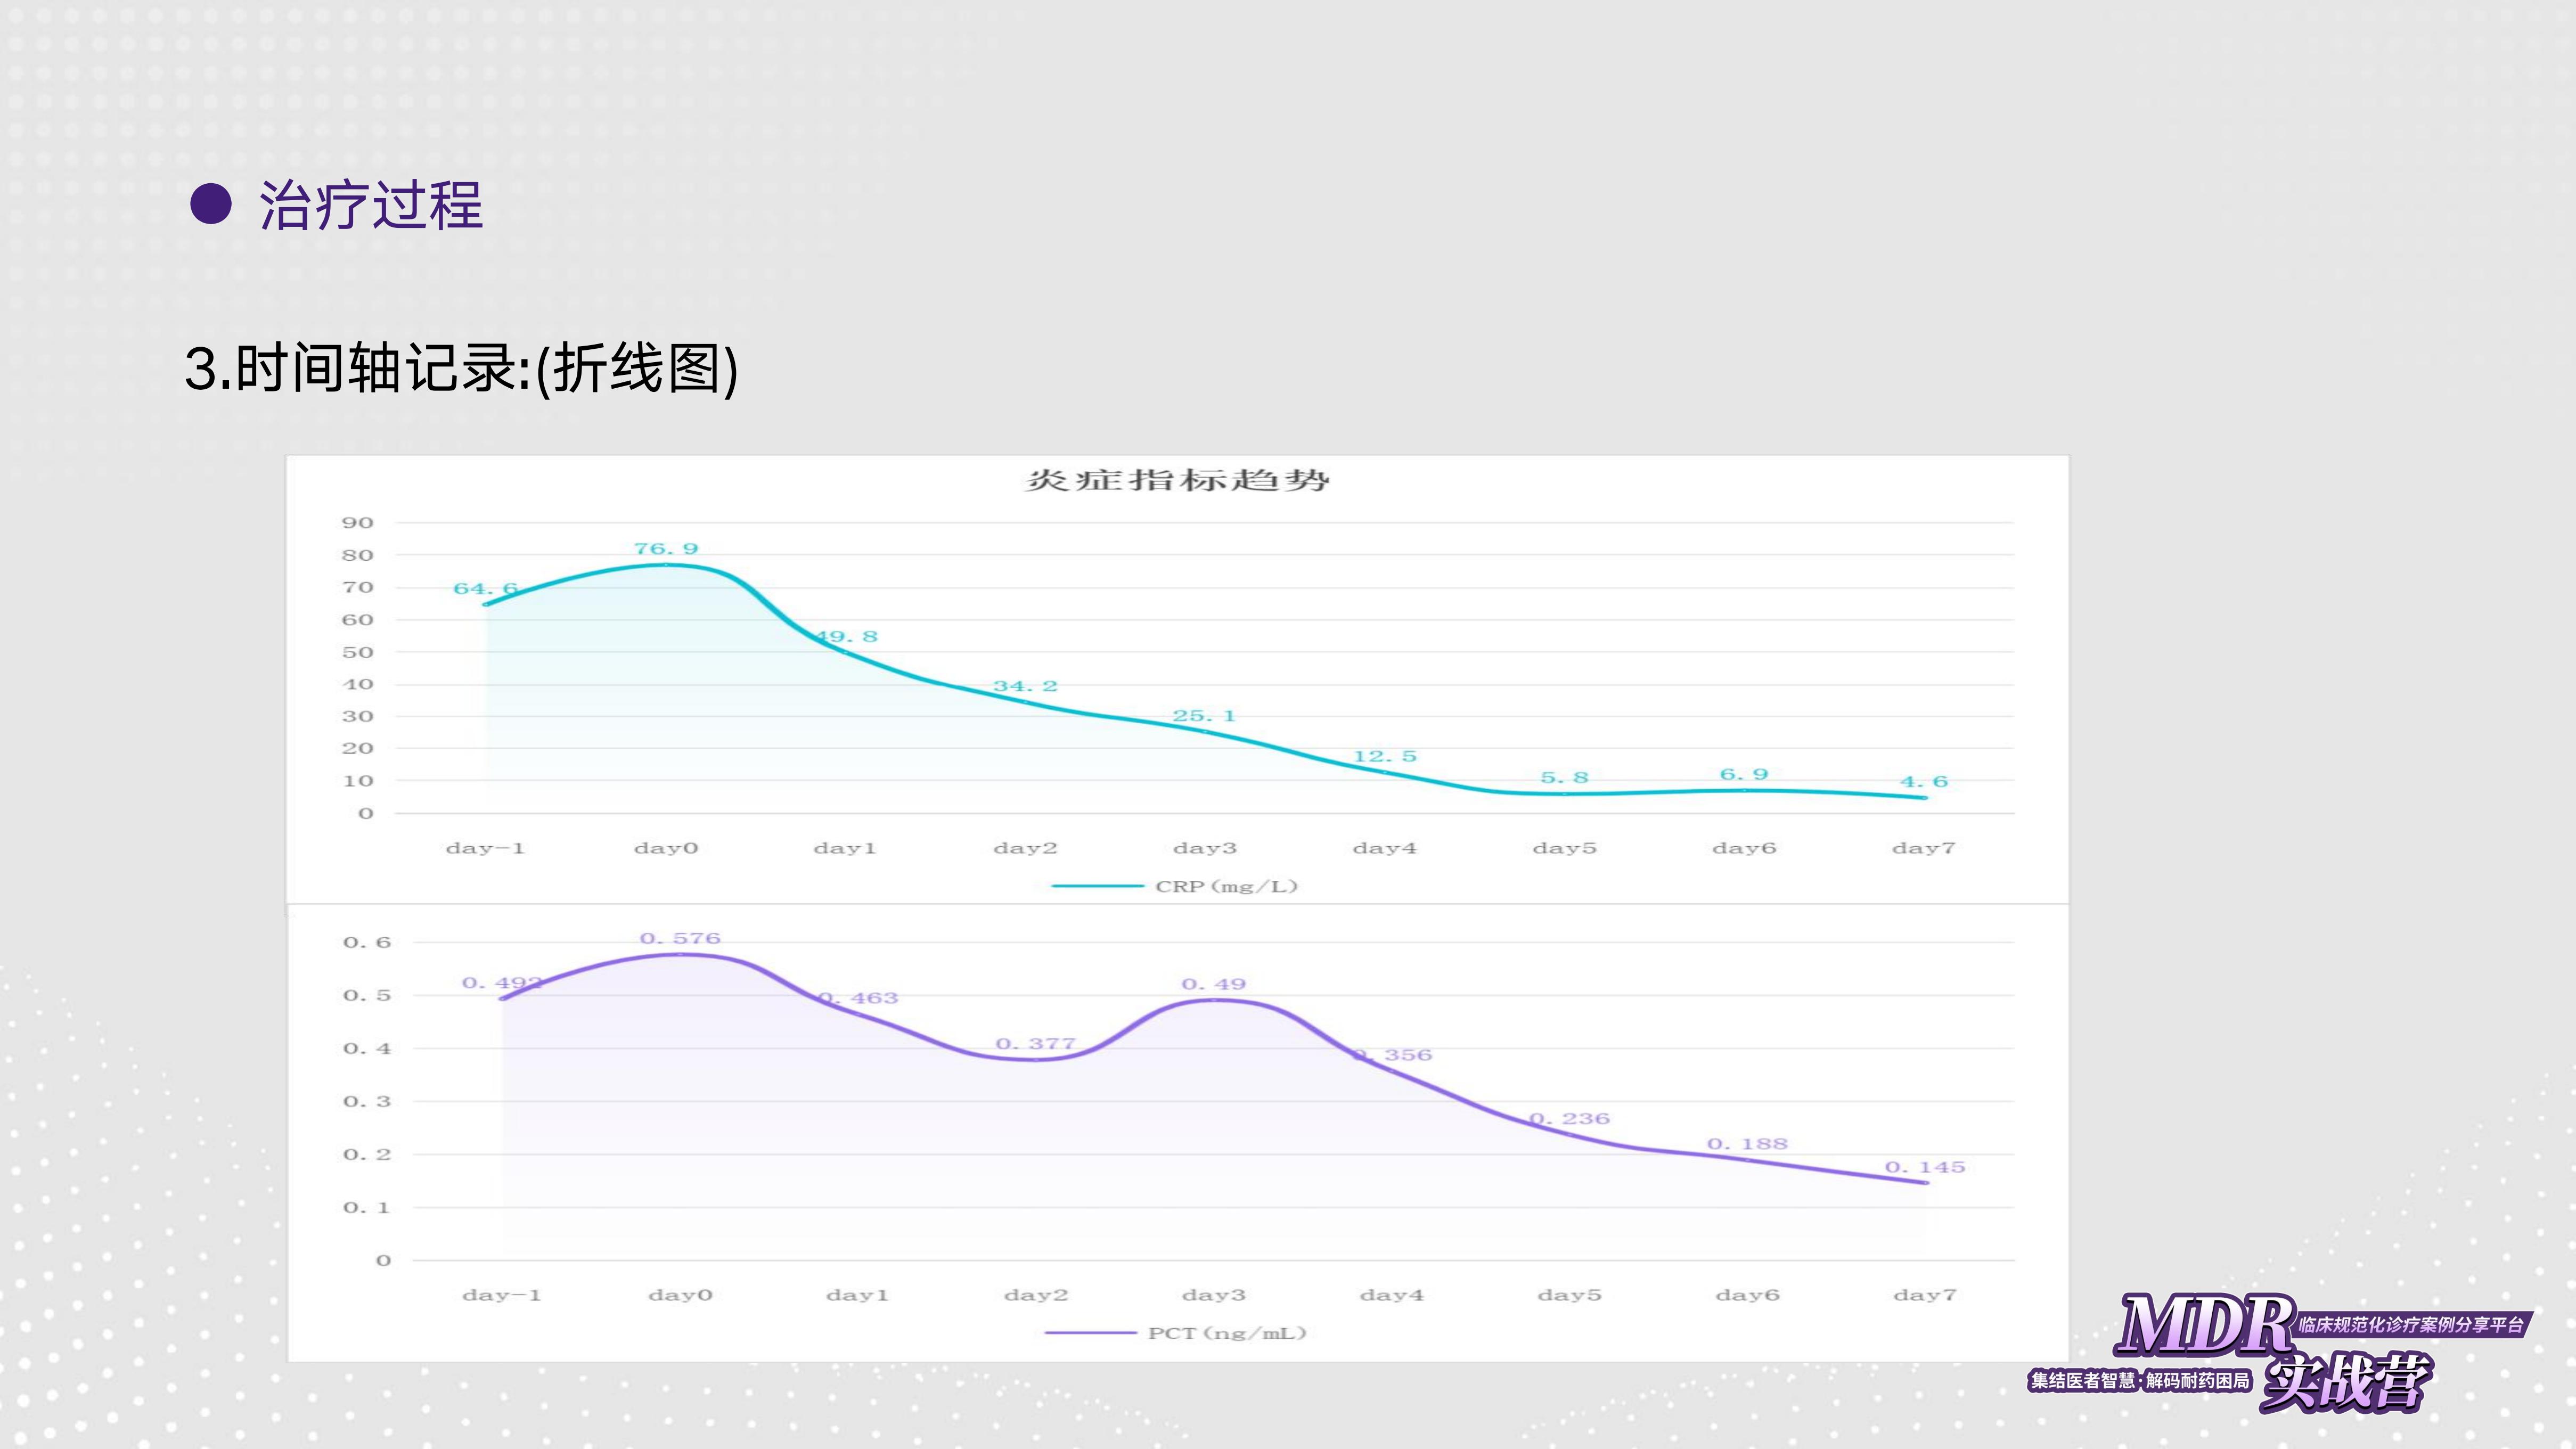Click the 0.377 PCT data label
Viewport: 2576px width, 1449px height.
click(1035, 1043)
